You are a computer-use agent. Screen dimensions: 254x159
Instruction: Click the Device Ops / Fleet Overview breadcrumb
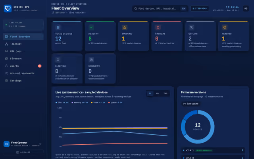point(69,4)
